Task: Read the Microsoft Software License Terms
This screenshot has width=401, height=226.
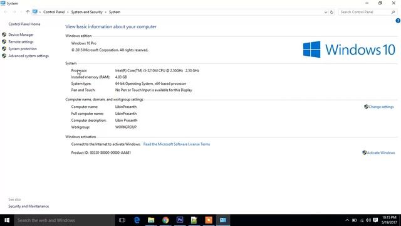Action: click(177, 144)
